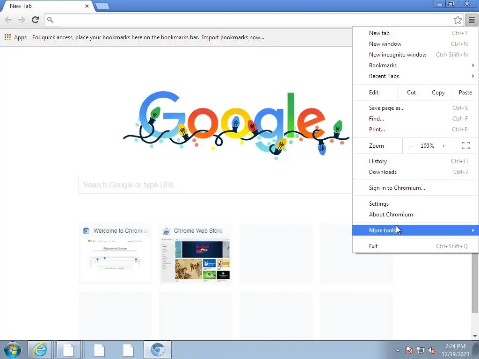Expand the More tools submenu
Image resolution: width=479 pixels, height=359 pixels.
point(415,230)
